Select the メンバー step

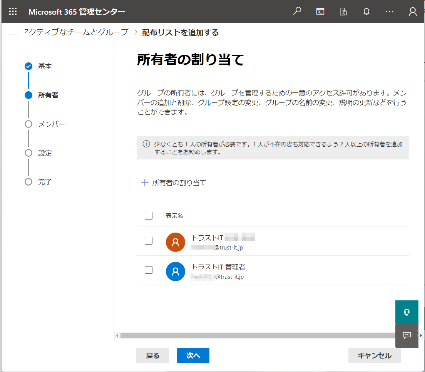(x=52, y=124)
